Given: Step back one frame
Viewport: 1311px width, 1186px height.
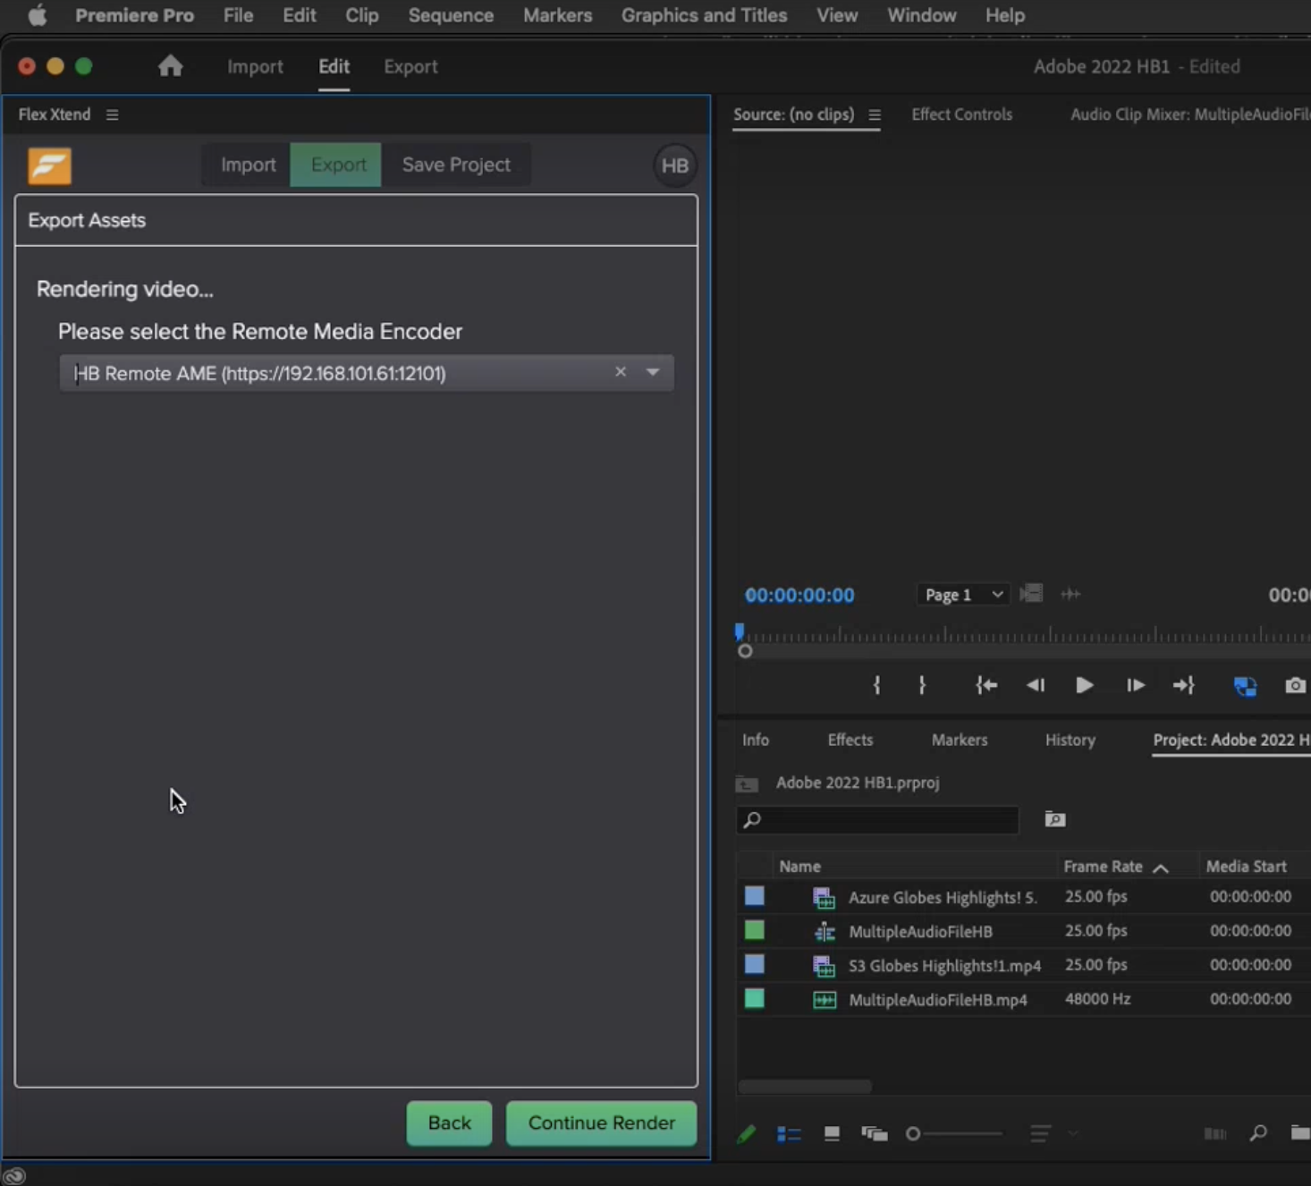Looking at the screenshot, I should [1036, 685].
